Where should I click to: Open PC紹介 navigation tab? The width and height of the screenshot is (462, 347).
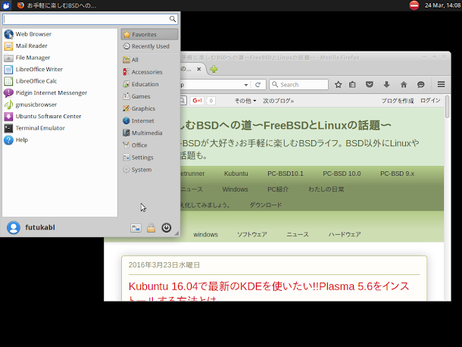[278, 189]
